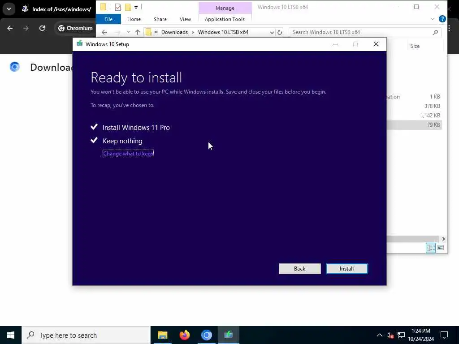Go up one folder level in Explorer

pyautogui.click(x=138, y=32)
